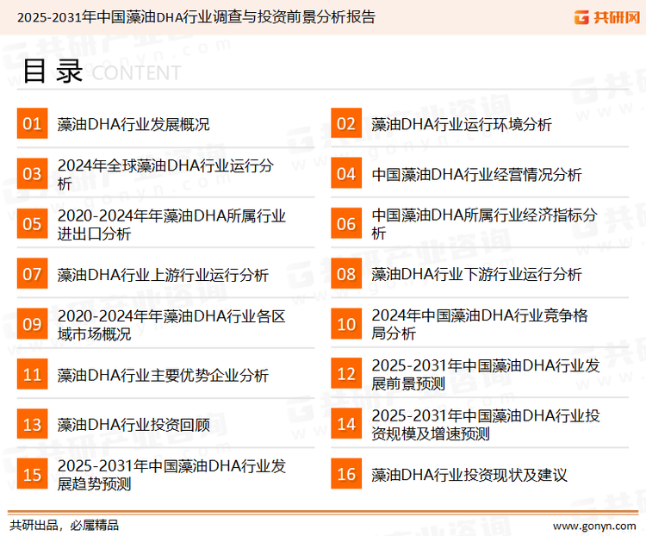This screenshot has height=536, width=646.
Task: Click the orange 14 number box
Action: point(346,424)
